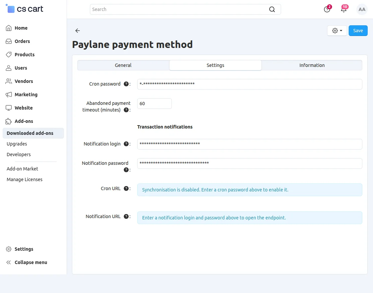Click the Users person icon

point(9,68)
